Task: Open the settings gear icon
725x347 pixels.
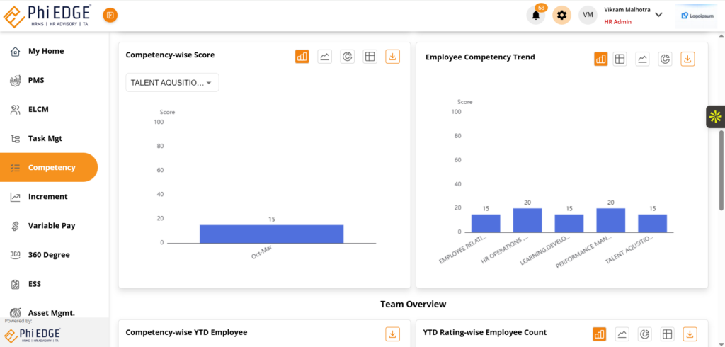Action: click(x=561, y=16)
